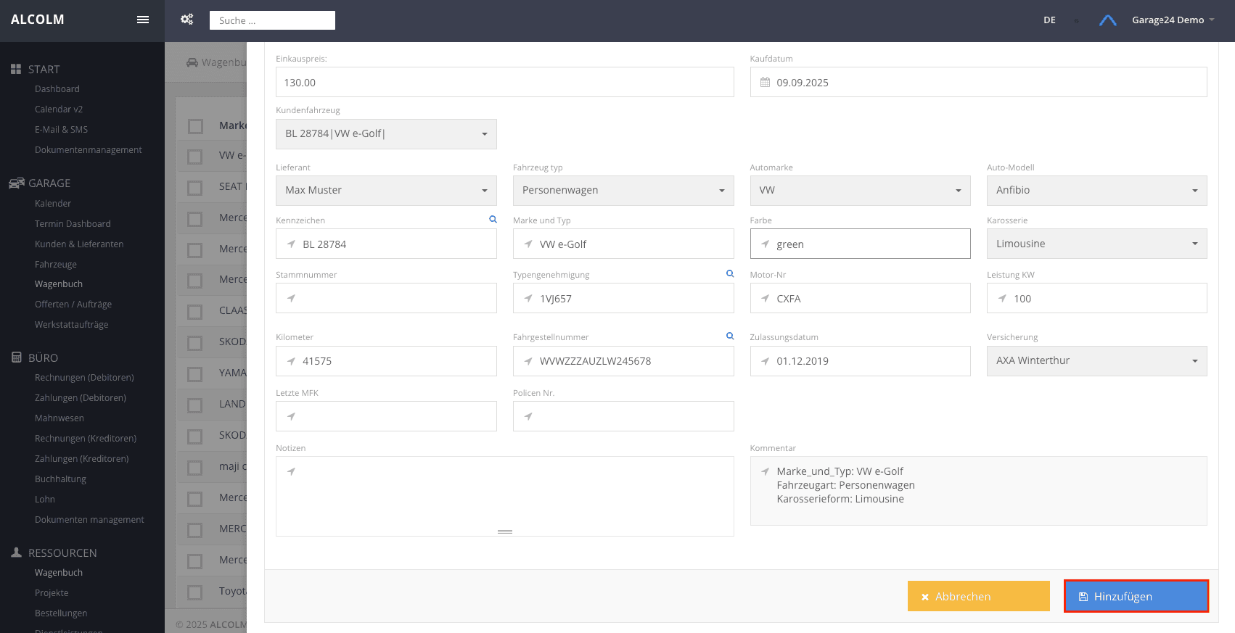
Task: Tick the checkbox for the SEAT row
Action: coord(195,188)
